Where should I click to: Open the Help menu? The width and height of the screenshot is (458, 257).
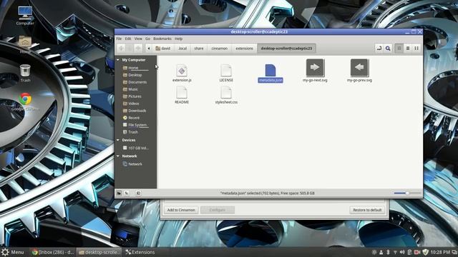click(x=178, y=39)
